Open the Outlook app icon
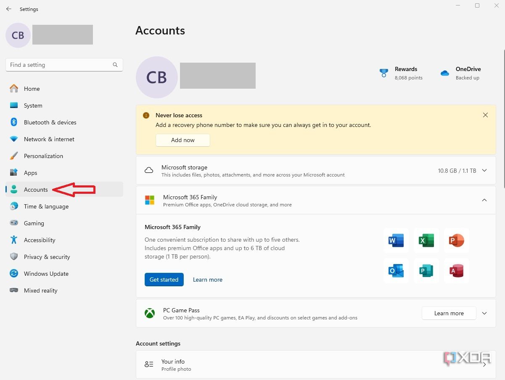The width and height of the screenshot is (505, 380). pyautogui.click(x=396, y=271)
